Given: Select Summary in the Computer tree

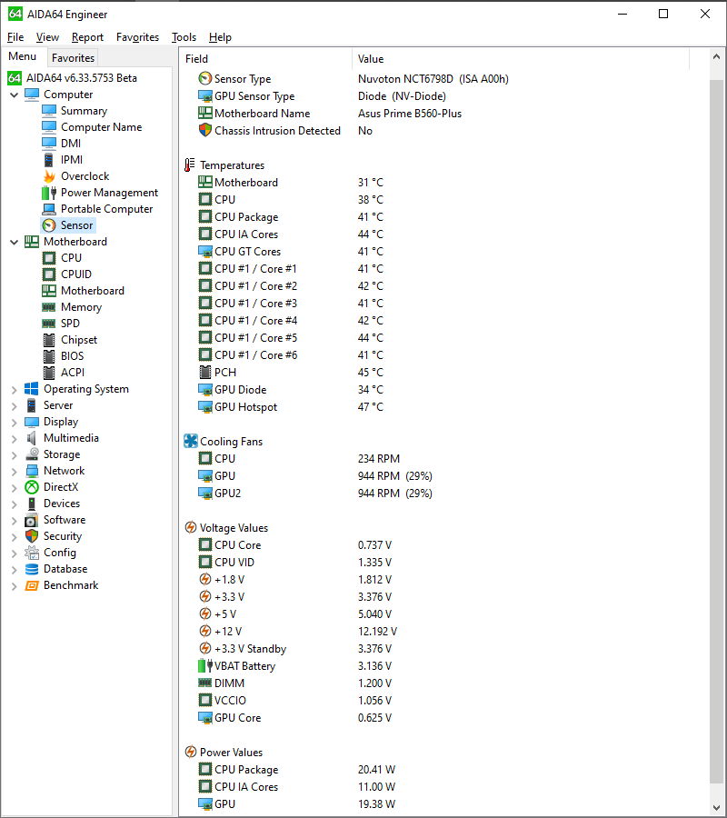Looking at the screenshot, I should 84,111.
